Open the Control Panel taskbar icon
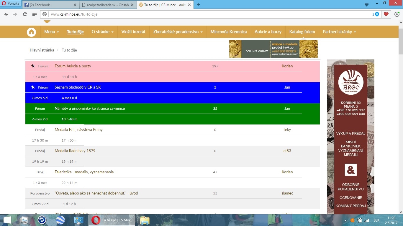403x226 pixels. [x=78, y=220]
